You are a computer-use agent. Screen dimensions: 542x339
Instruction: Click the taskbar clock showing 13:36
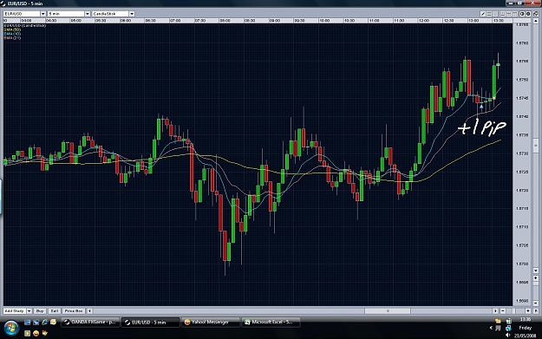(x=526, y=319)
